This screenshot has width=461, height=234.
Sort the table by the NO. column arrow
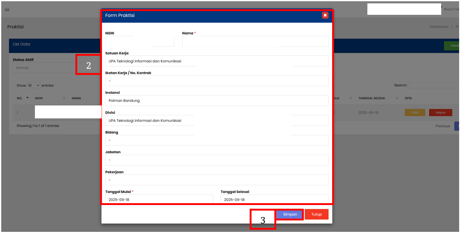27,98
